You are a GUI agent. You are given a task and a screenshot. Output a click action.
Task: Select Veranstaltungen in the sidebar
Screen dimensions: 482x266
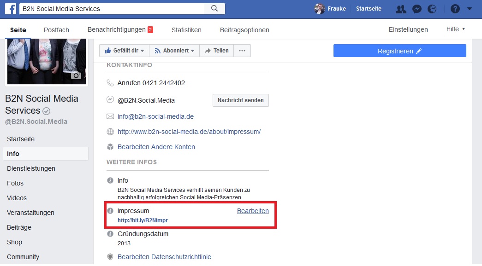30,213
